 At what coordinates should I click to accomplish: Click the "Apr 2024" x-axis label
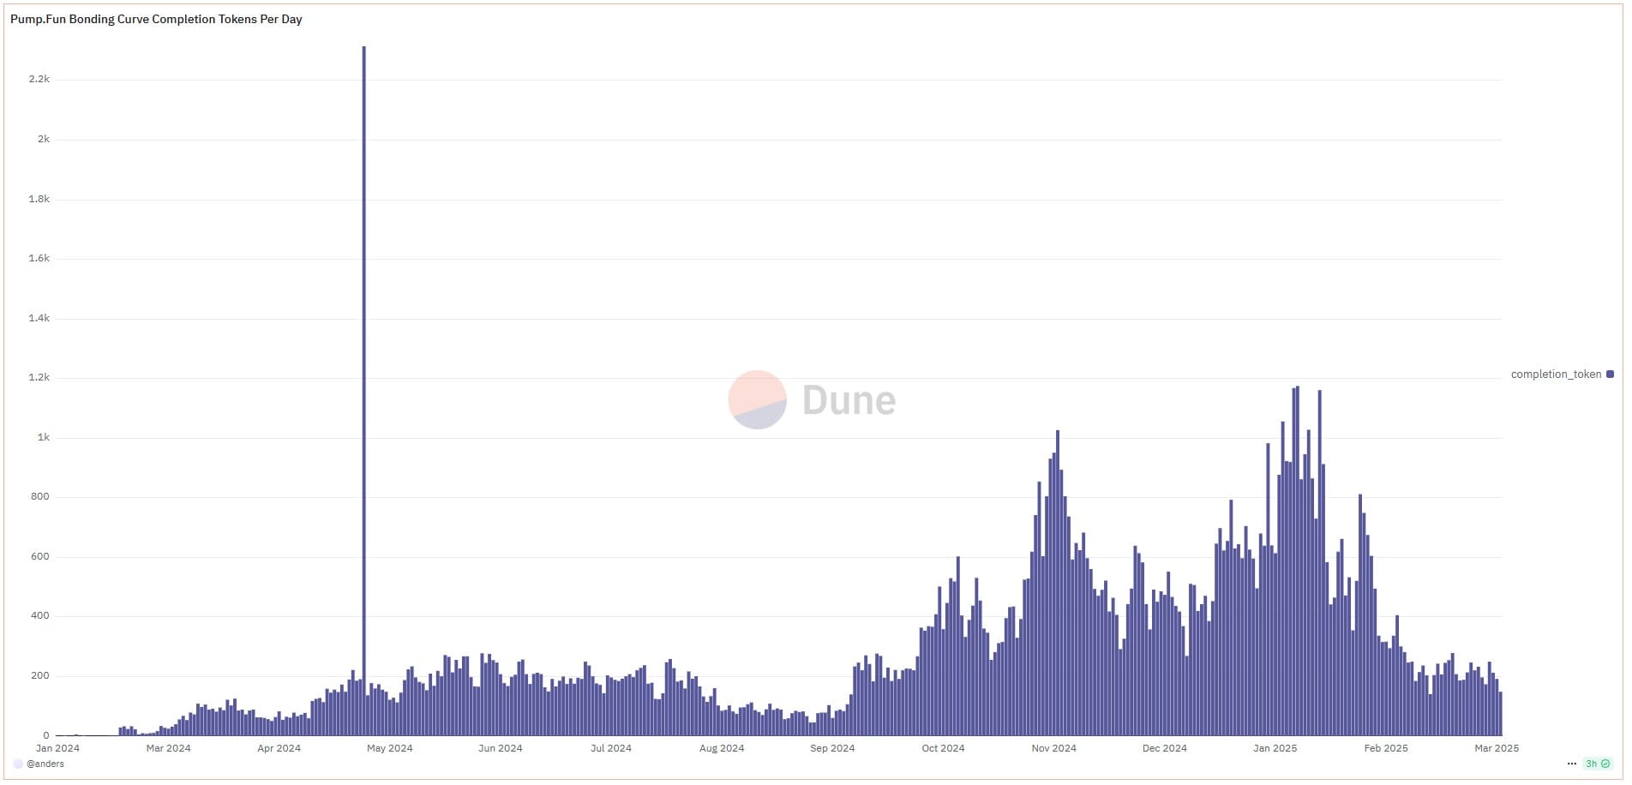(x=279, y=748)
